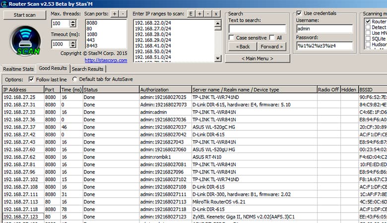Toggle the Use credentials checkbox
The height and width of the screenshot is (223, 387).
coord(299,13)
